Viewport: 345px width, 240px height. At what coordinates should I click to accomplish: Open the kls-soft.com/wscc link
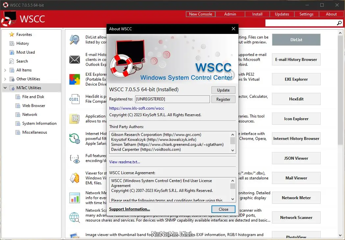(136, 108)
